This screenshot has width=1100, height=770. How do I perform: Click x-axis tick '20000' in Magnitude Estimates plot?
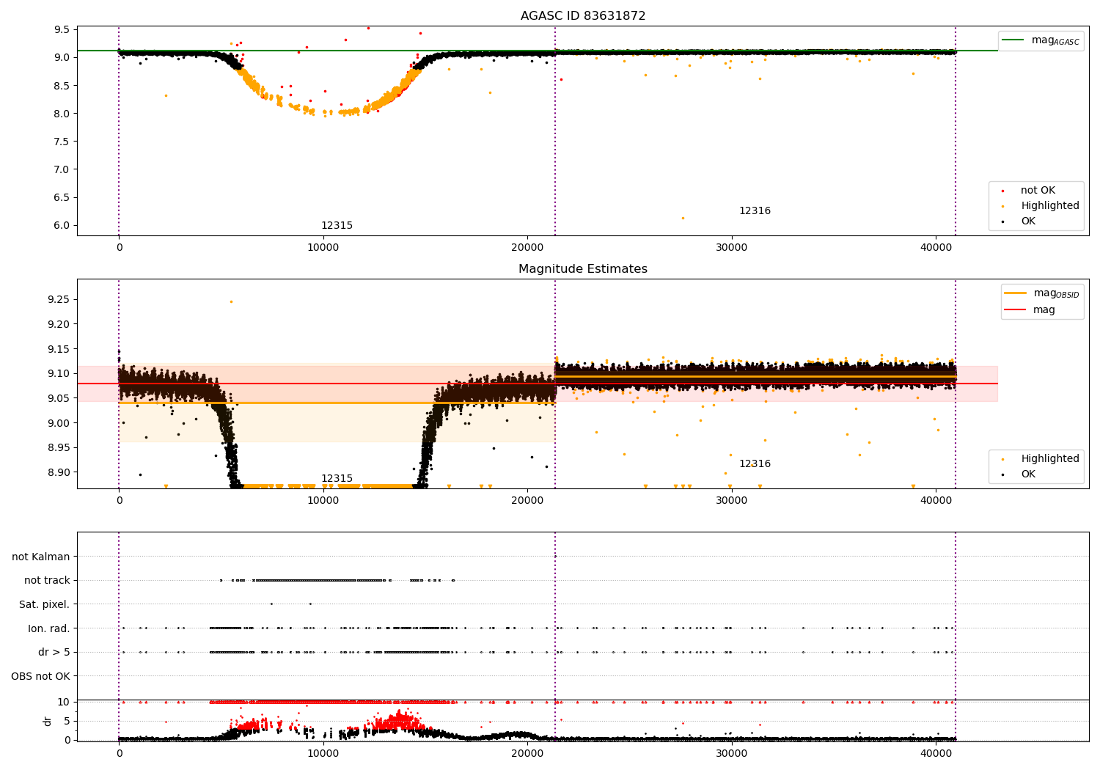(527, 501)
